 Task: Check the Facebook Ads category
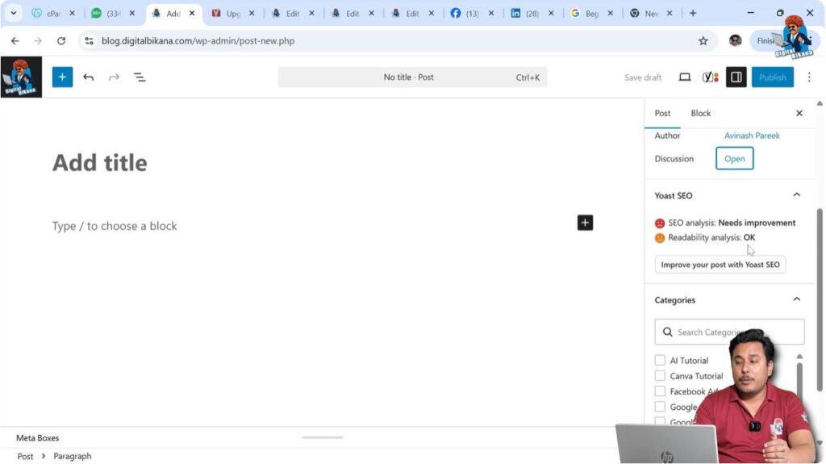pos(660,391)
